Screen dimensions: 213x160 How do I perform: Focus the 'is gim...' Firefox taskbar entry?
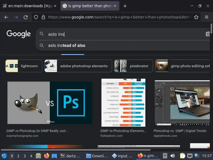click(148, 156)
